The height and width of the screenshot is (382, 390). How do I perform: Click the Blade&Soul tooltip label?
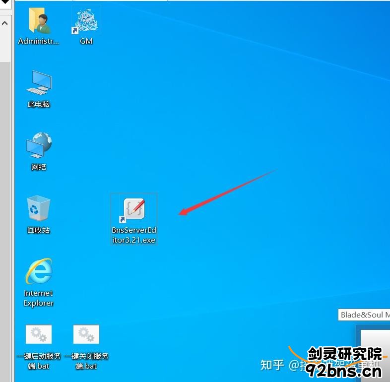click(x=364, y=315)
